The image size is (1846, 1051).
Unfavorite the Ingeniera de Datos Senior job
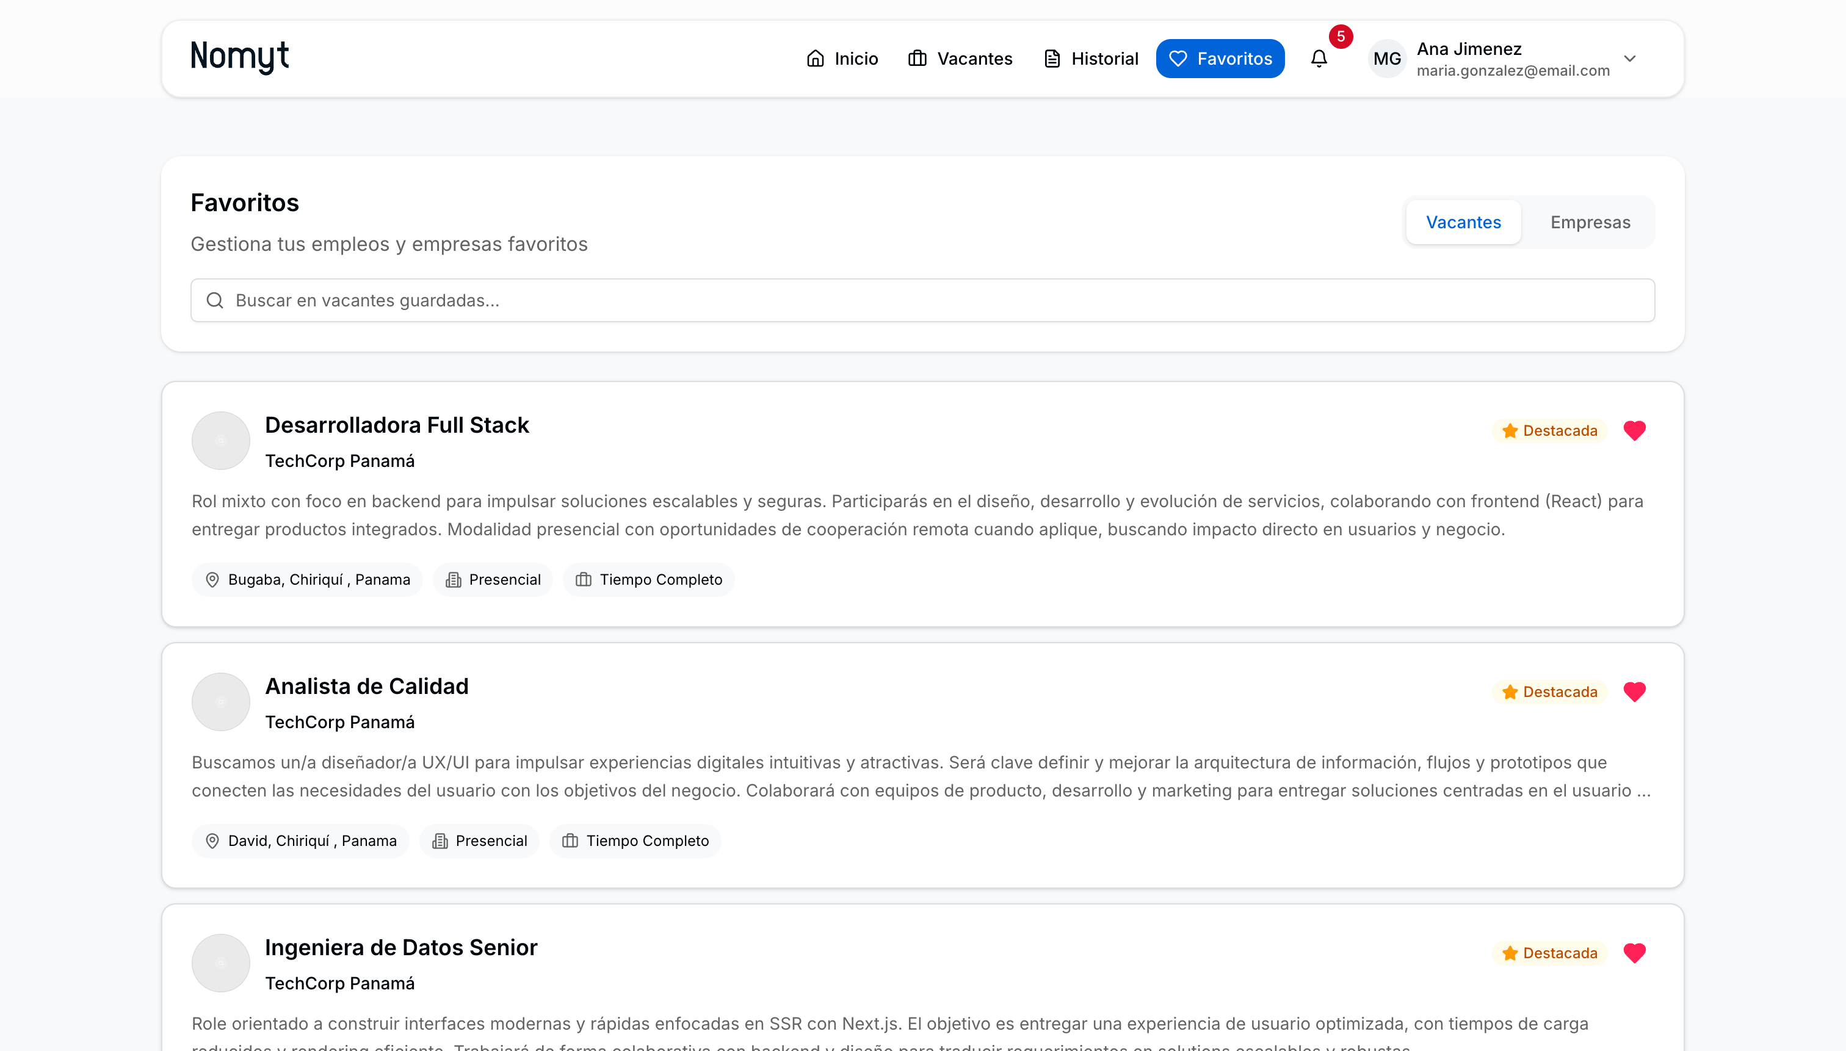(x=1634, y=953)
